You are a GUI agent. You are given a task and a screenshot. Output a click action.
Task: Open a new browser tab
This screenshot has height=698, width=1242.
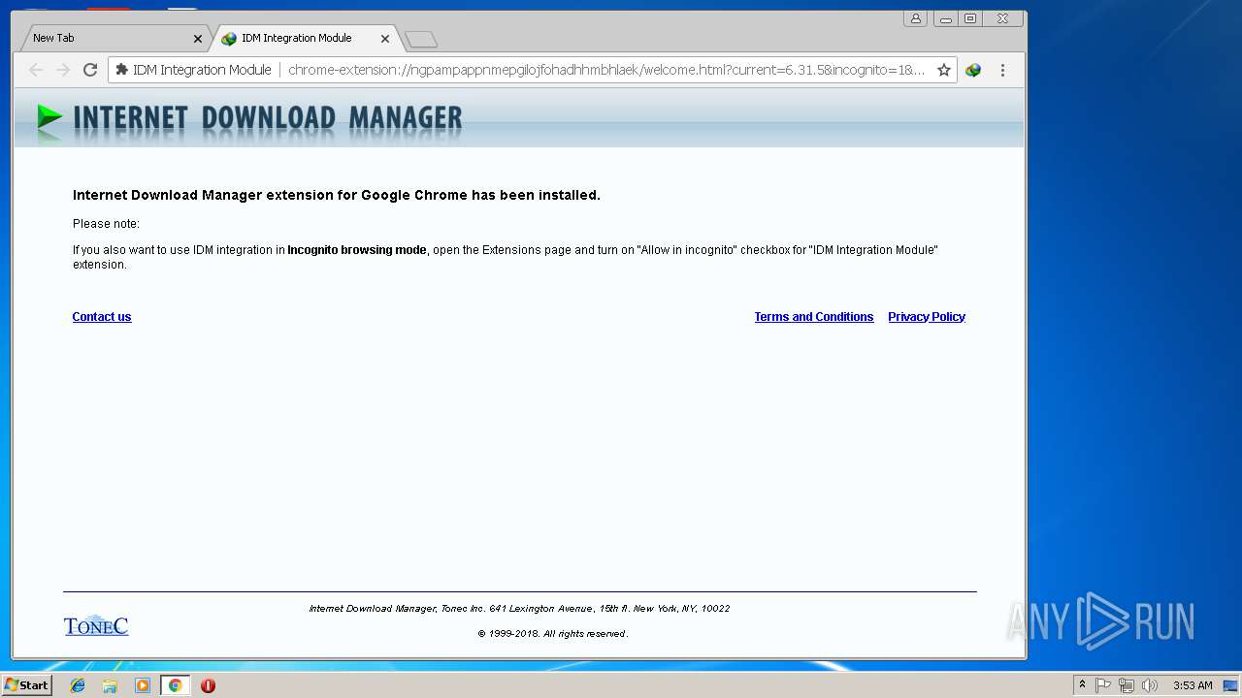(421, 39)
